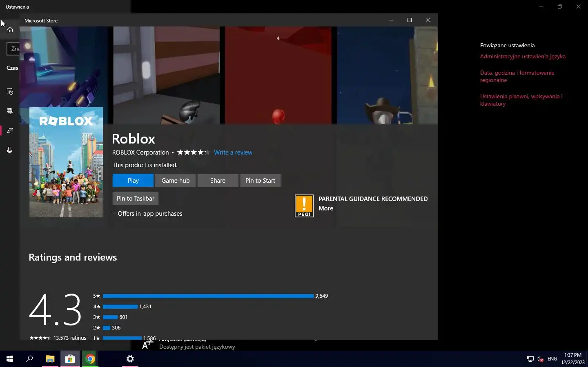Click ENG input language indicator

click(552, 359)
